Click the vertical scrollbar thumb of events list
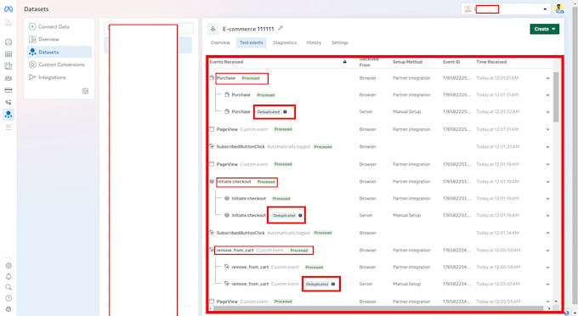Image resolution: width=578 pixels, height=316 pixels. click(556, 97)
